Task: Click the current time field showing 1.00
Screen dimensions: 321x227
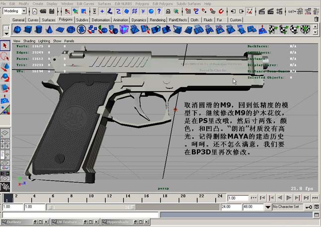Action: [238, 198]
